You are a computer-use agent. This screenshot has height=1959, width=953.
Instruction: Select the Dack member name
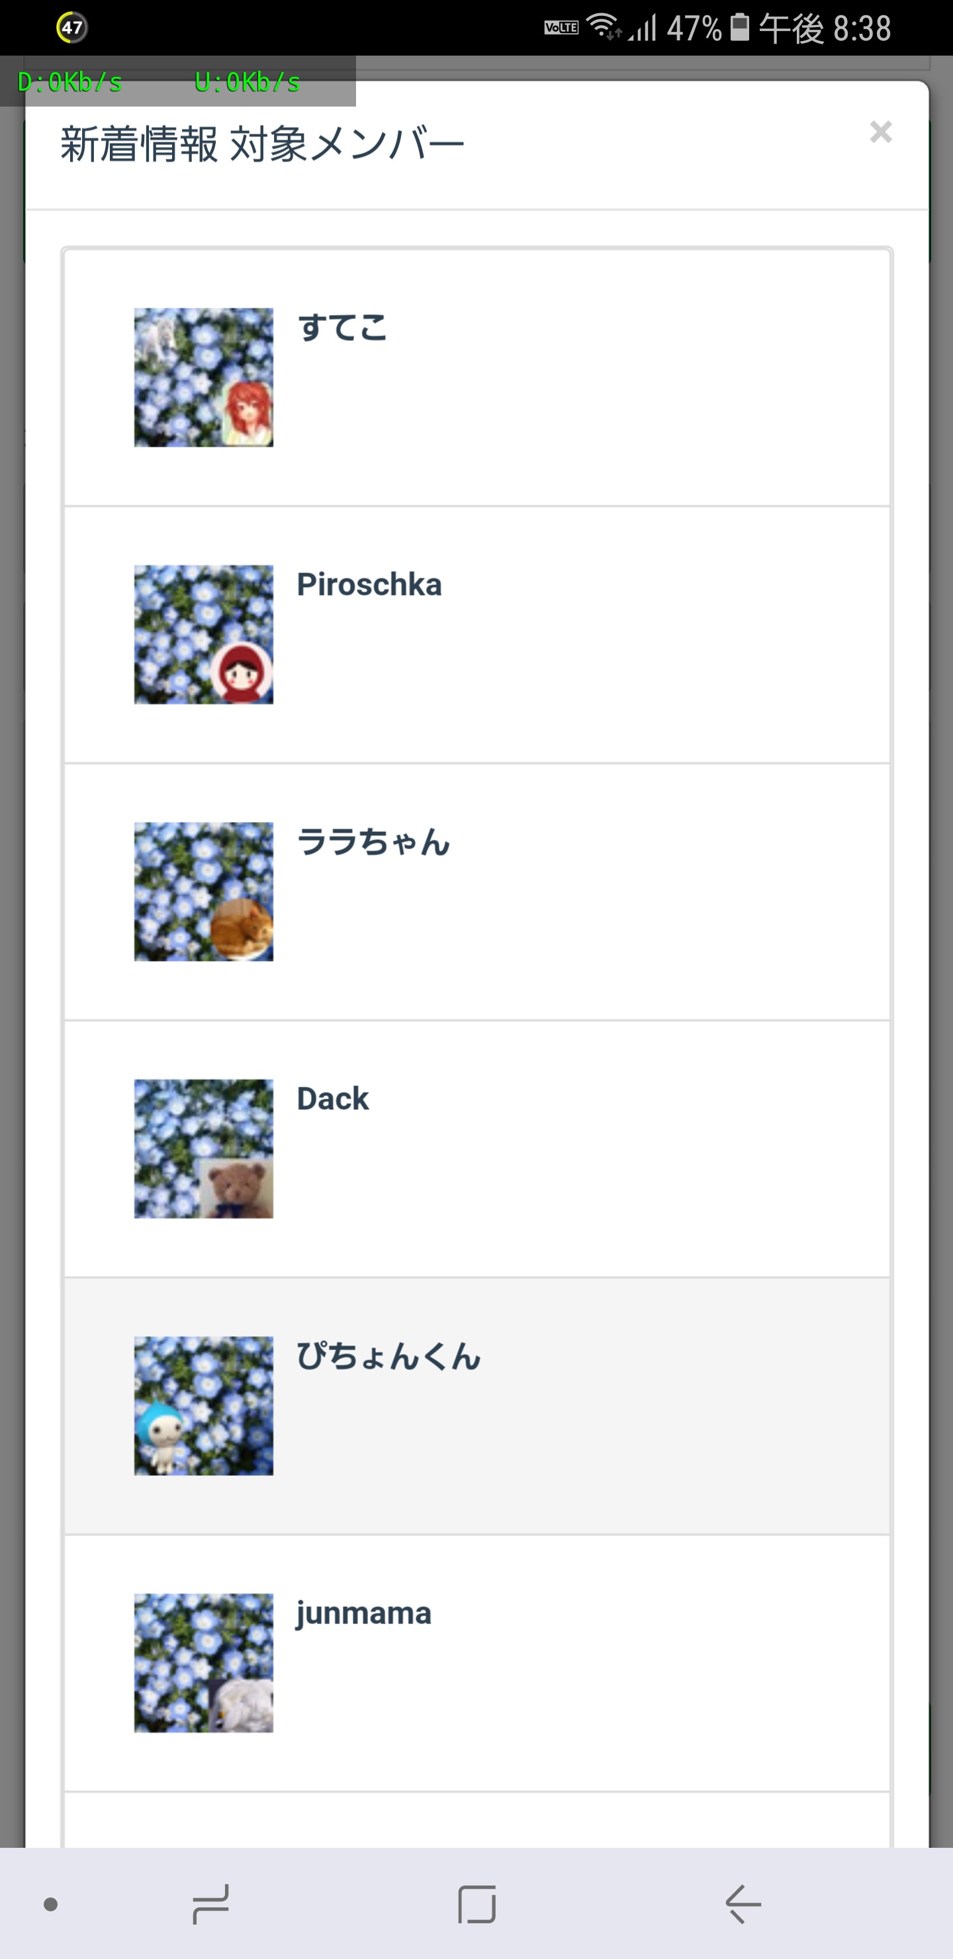(x=332, y=1099)
